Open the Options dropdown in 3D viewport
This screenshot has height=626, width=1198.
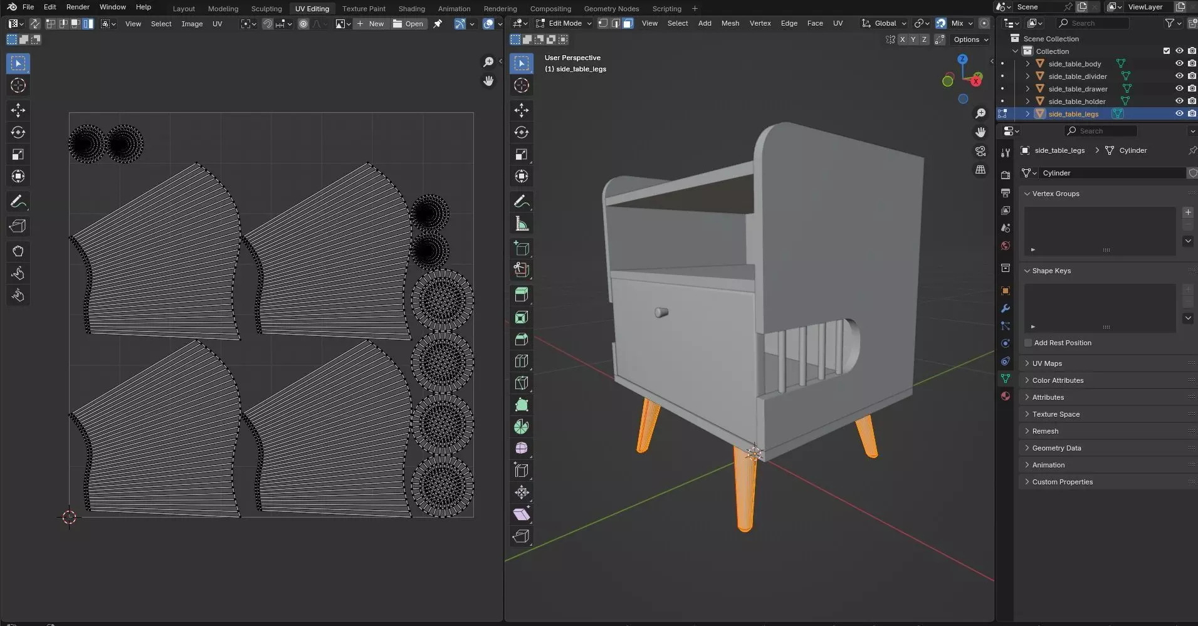(970, 39)
